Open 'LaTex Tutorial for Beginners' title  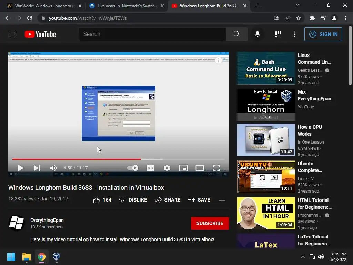314,240
